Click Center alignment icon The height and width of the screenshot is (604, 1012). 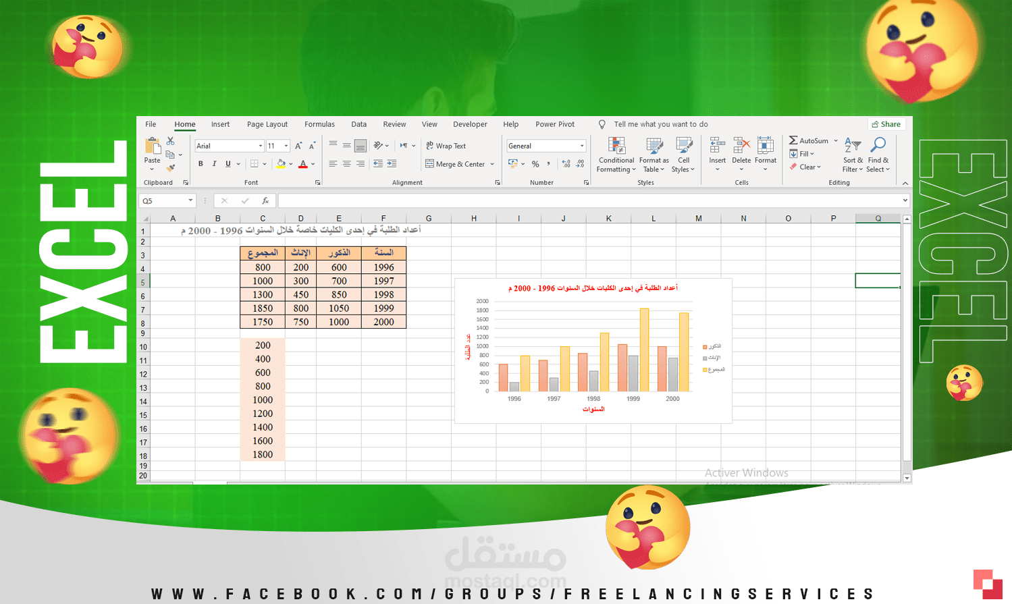(346, 164)
